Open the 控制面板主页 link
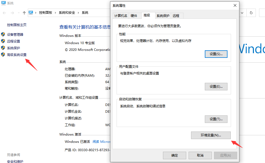The height and width of the screenshot is (163, 265). [x=17, y=25]
